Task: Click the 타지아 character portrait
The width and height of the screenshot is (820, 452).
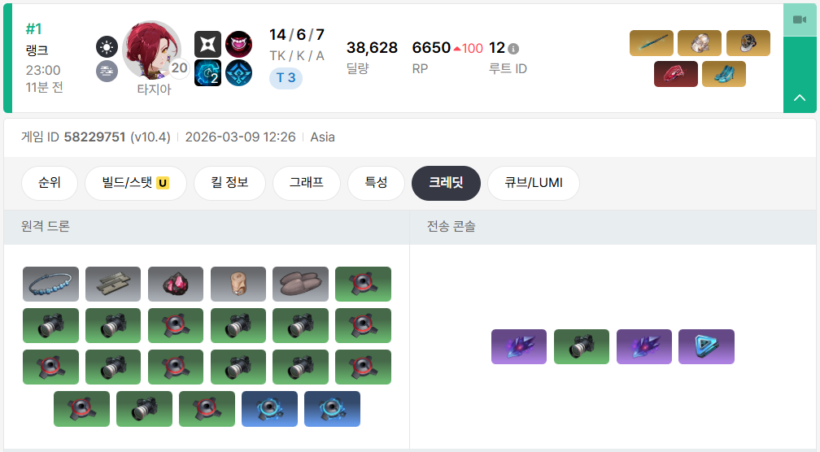Action: pyautogui.click(x=152, y=50)
